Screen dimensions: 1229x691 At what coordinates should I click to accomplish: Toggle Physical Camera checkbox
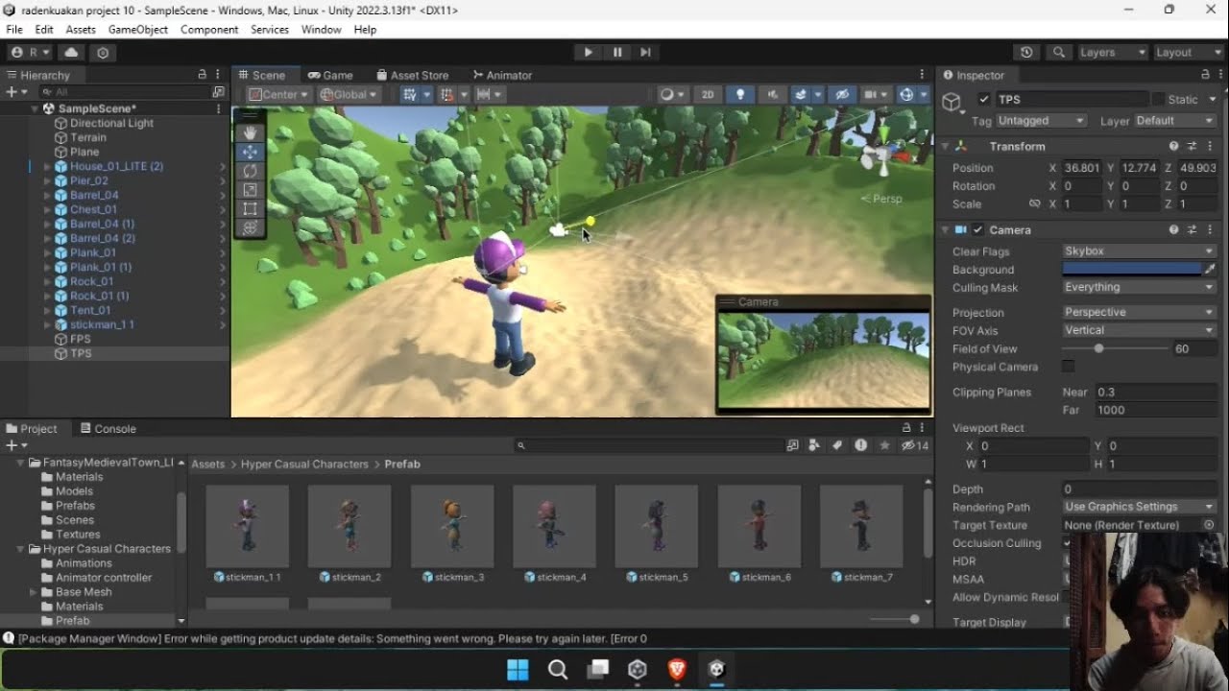1068,367
